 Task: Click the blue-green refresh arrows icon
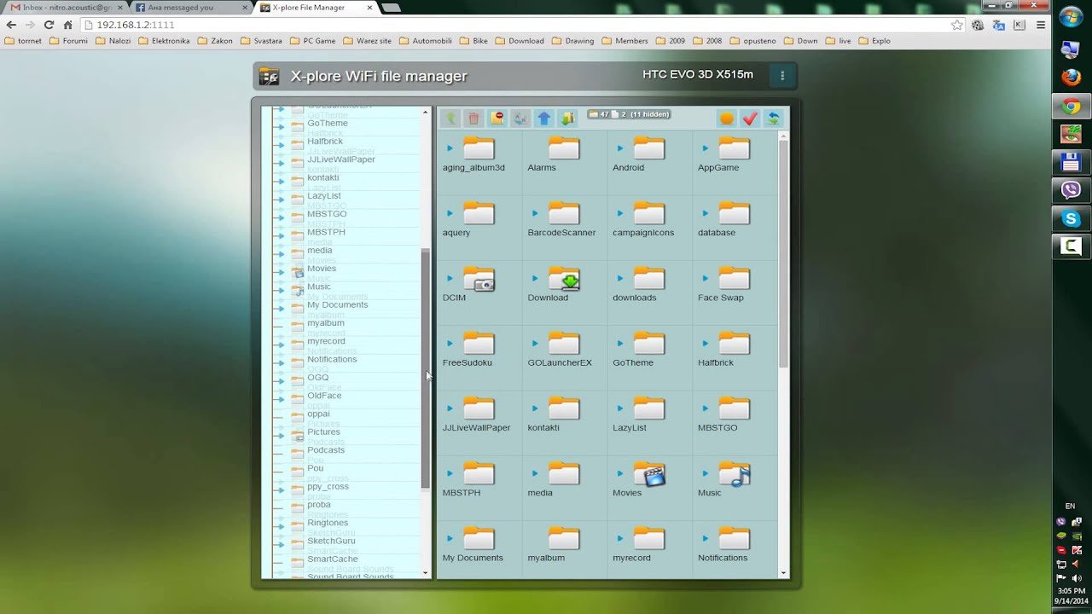coord(774,119)
